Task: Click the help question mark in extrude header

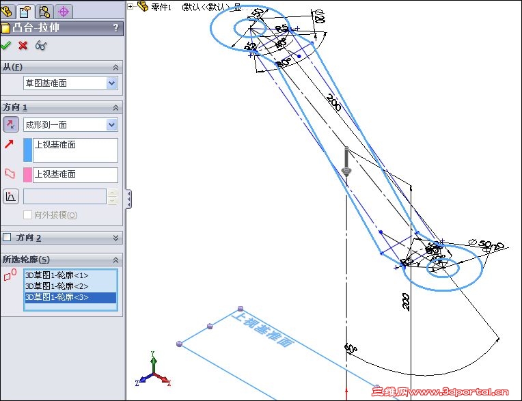Action: point(115,28)
